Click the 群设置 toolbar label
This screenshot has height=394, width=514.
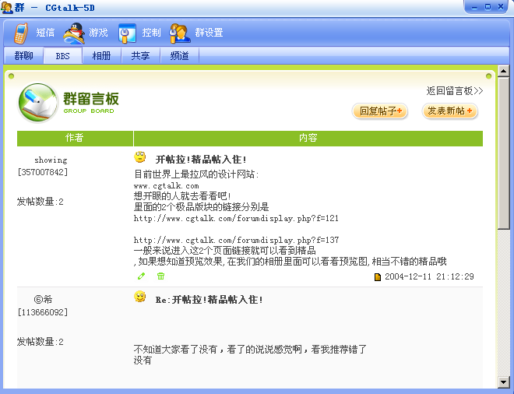click(209, 33)
